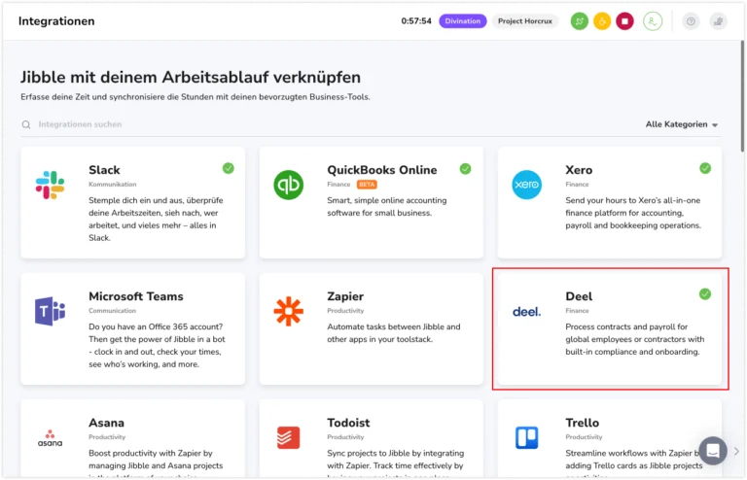Image resolution: width=747 pixels, height=480 pixels.
Task: Open the Todoist card title
Action: (348, 423)
